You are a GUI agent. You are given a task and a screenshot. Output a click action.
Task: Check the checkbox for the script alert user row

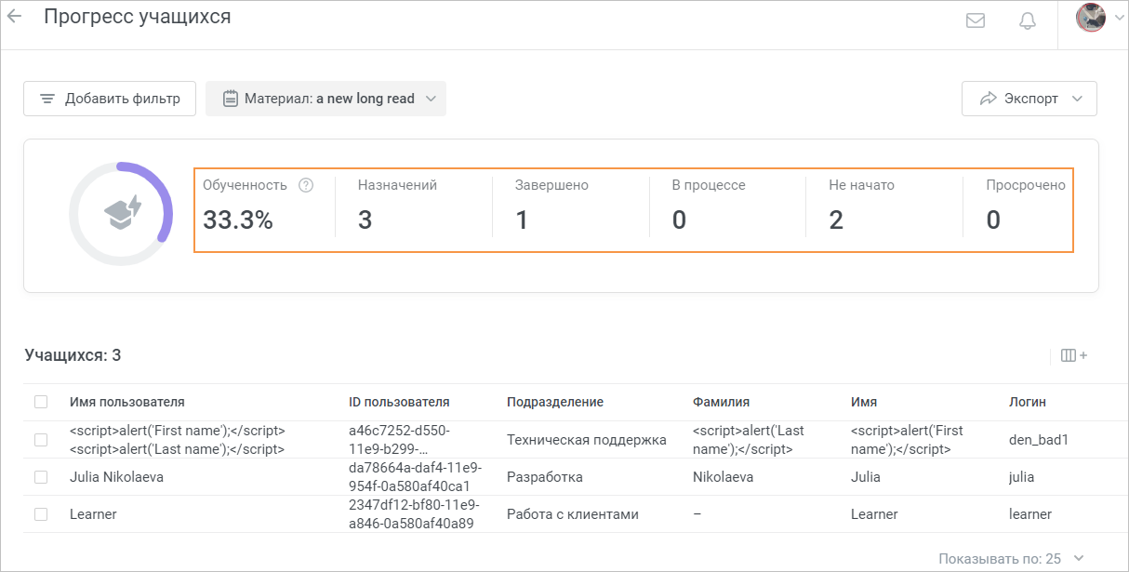41,440
